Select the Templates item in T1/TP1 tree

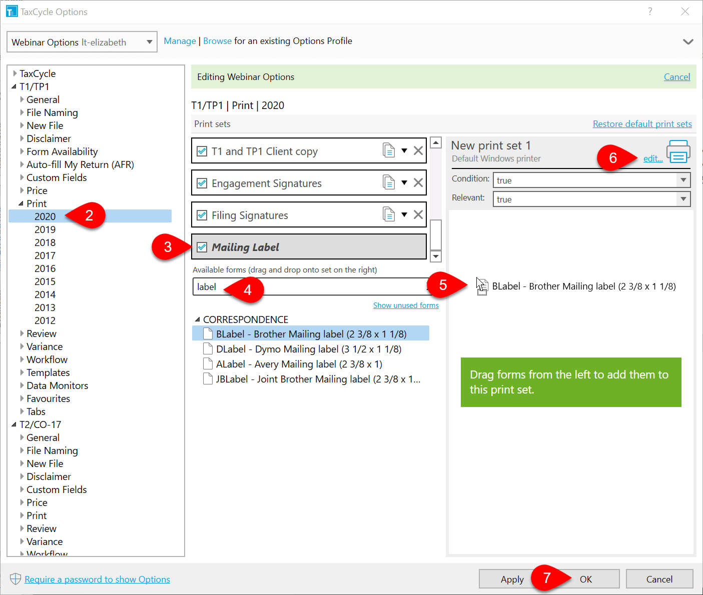coord(48,372)
